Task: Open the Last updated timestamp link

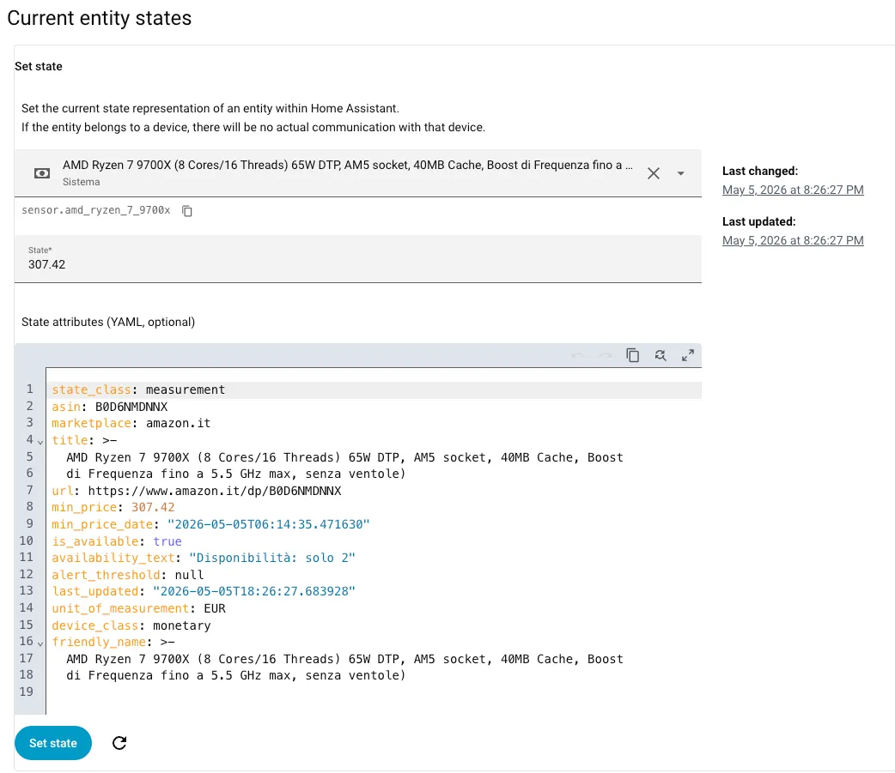Action: pyautogui.click(x=793, y=240)
